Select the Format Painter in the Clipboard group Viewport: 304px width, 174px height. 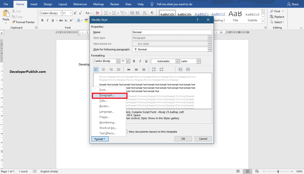point(23,22)
